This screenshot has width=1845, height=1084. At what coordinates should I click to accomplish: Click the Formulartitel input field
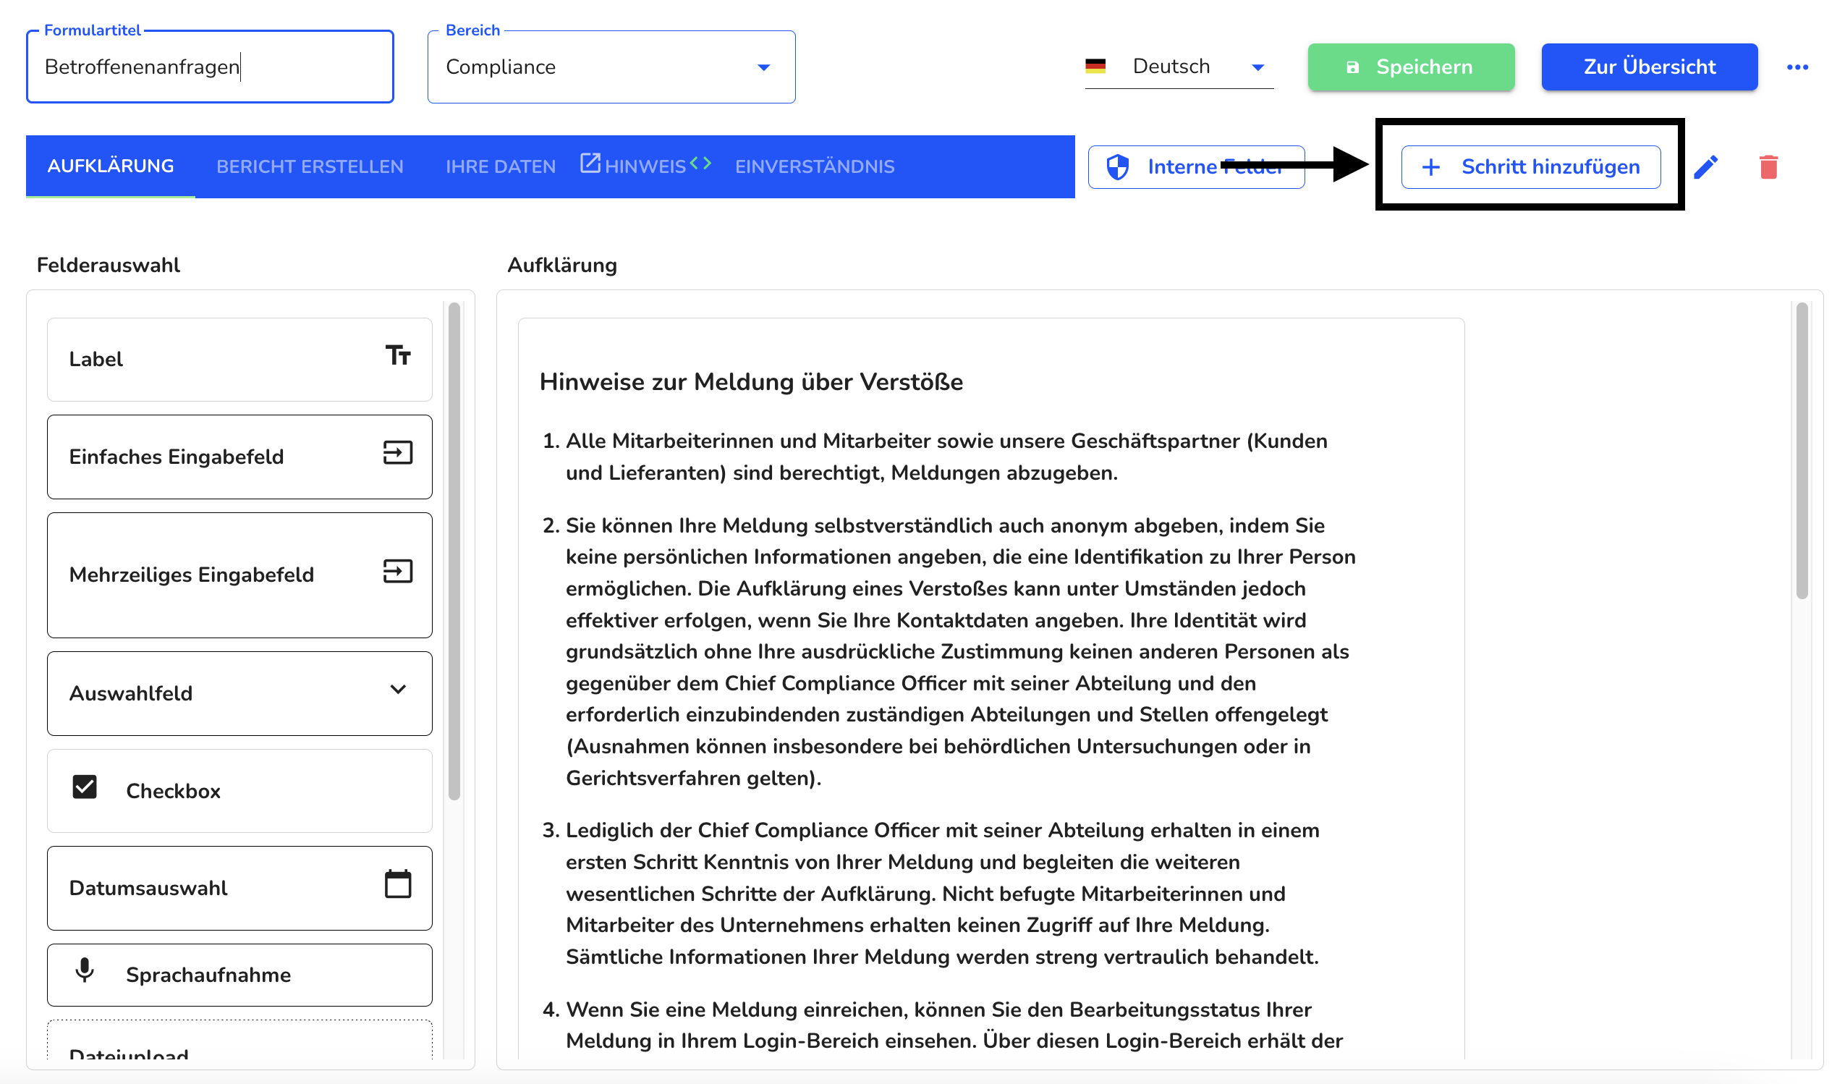210,67
